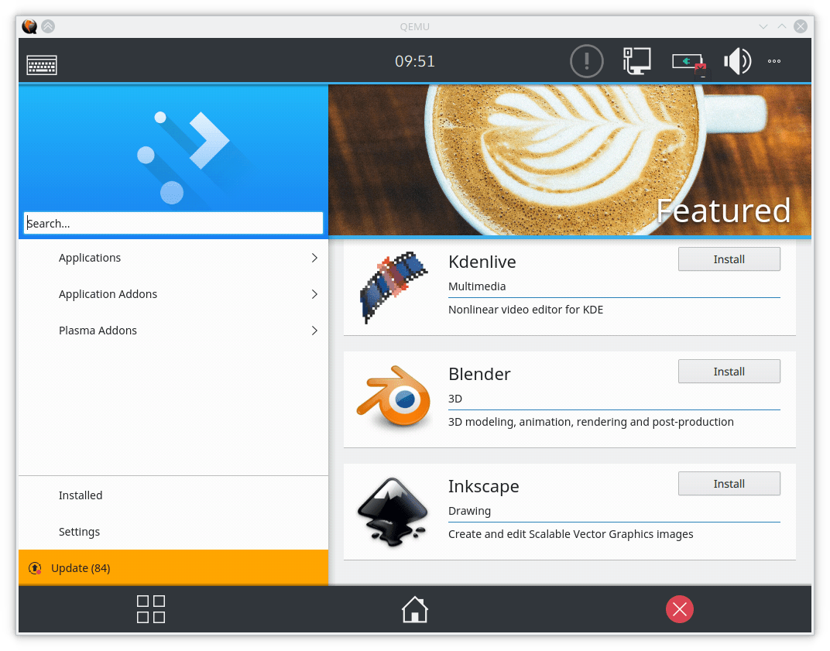Go to the home screen icon
This screenshot has width=830, height=651.
coord(414,609)
